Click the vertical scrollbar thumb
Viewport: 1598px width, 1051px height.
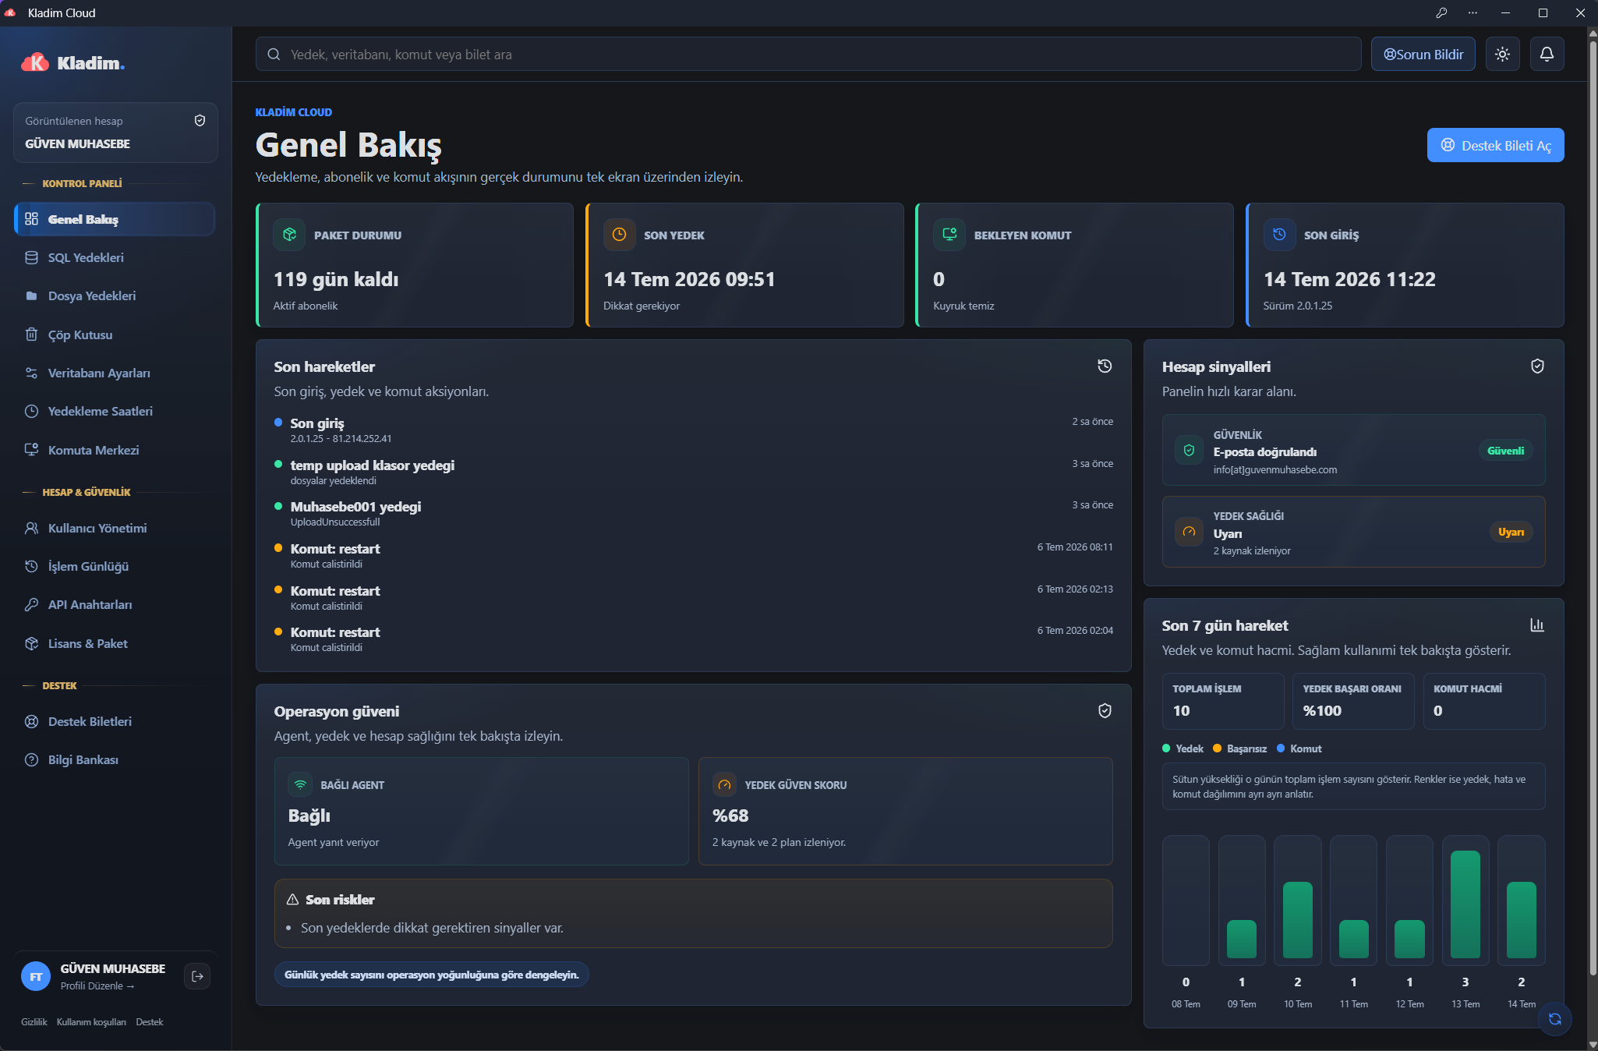[x=1592, y=507]
